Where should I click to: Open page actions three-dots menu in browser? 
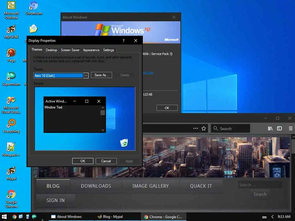click(x=196, y=128)
